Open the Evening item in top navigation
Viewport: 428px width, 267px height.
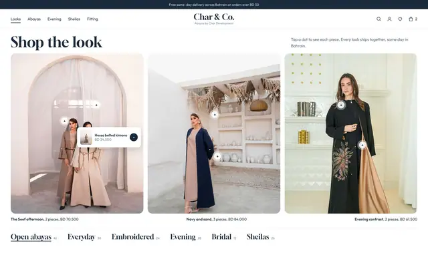pyautogui.click(x=54, y=19)
